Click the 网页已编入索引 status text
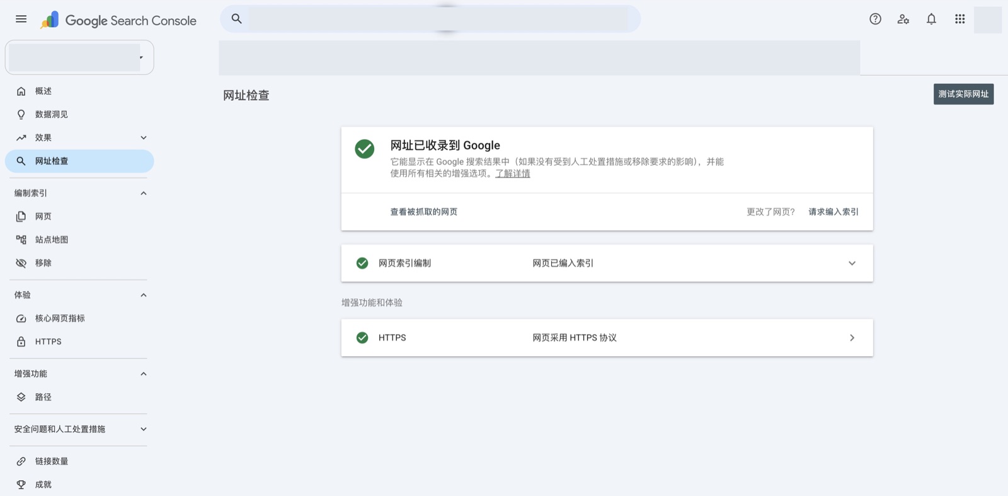 (563, 263)
